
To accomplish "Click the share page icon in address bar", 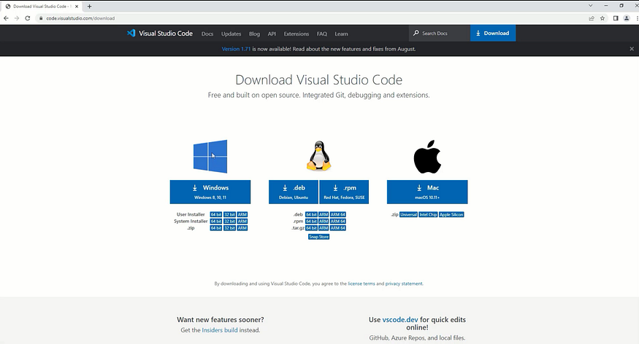I will (592, 18).
